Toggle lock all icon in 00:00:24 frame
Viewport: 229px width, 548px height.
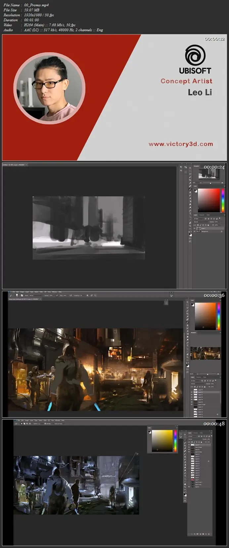pos(208,225)
